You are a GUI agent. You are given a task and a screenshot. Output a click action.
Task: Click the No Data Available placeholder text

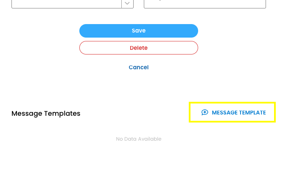click(139, 139)
